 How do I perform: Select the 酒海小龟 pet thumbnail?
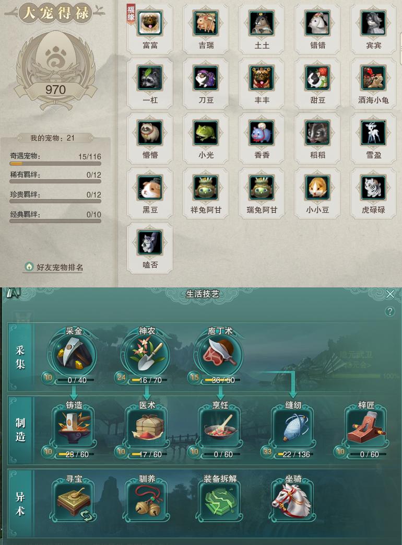(x=373, y=78)
